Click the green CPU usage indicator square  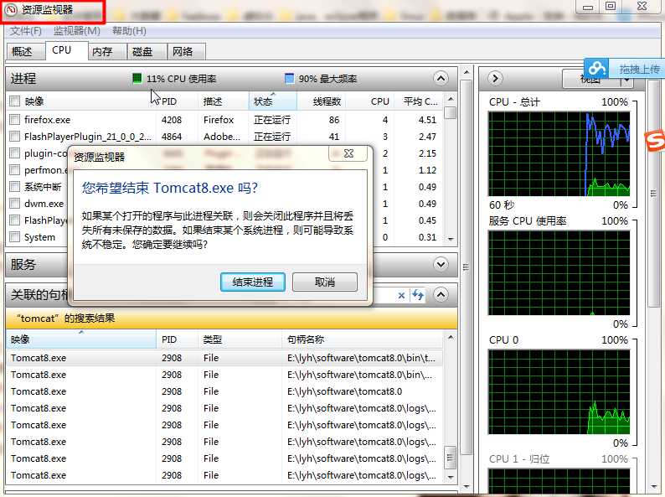tap(137, 78)
